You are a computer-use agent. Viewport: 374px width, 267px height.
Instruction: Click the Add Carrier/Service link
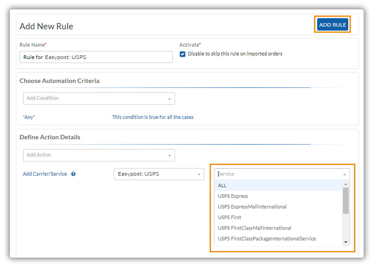(45, 174)
